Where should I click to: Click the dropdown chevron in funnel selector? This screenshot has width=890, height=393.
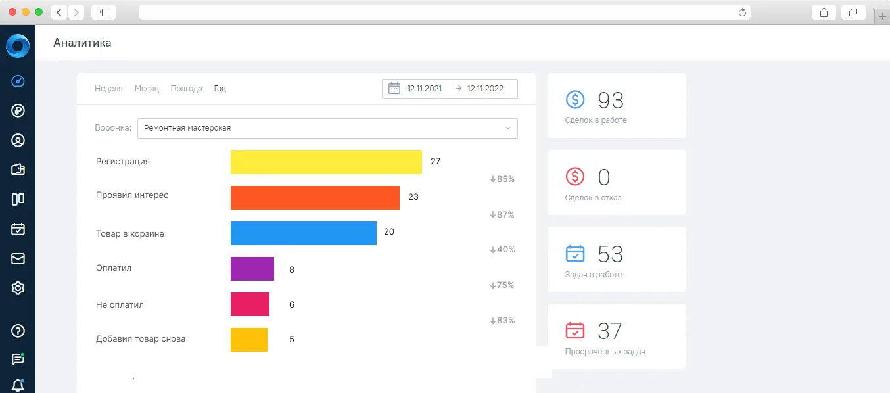508,128
